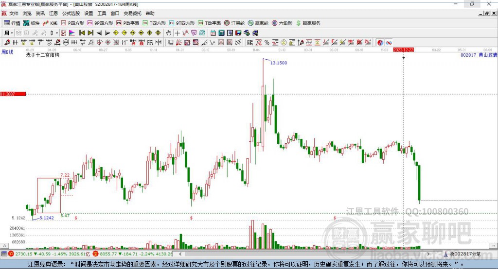Viewport: 498px width, 269px height.
Task: Select the circle crosshair target icon
Action: point(99,43)
